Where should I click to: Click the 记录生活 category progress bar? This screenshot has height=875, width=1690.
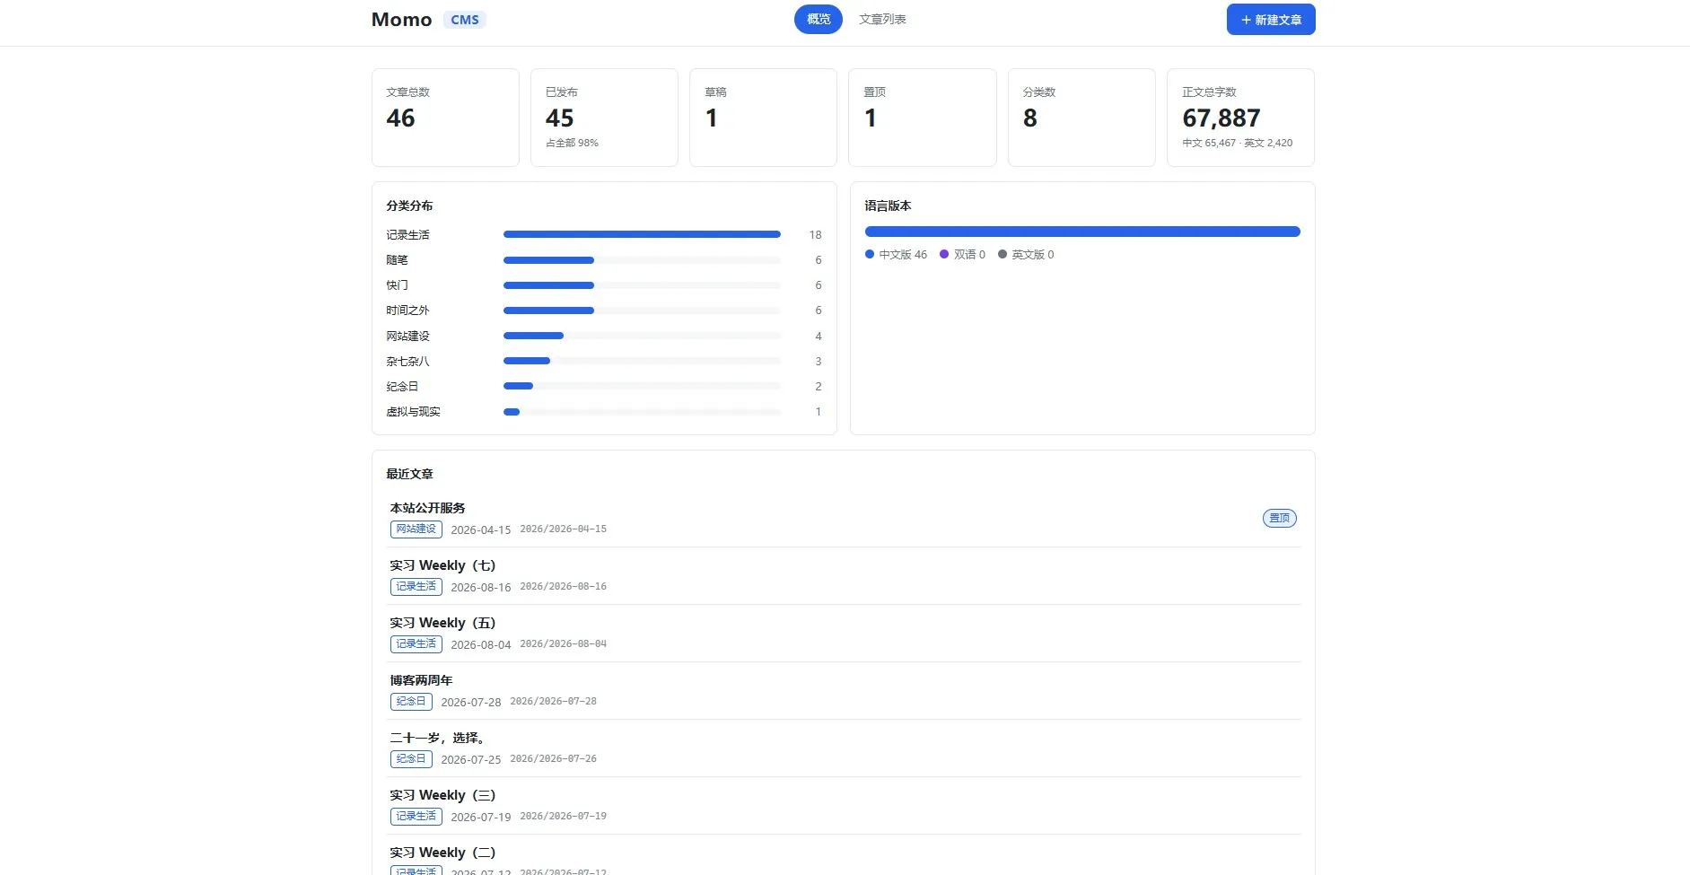point(642,234)
